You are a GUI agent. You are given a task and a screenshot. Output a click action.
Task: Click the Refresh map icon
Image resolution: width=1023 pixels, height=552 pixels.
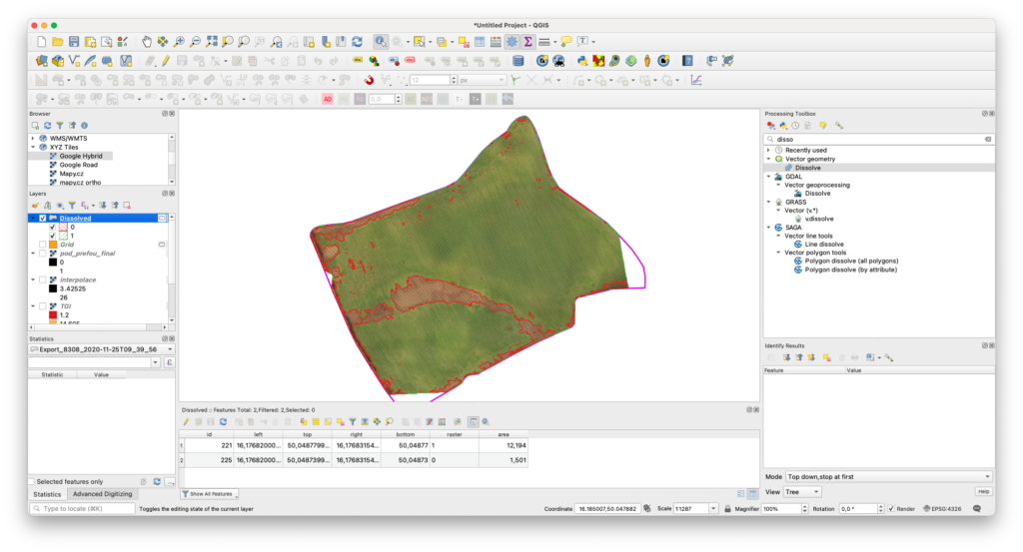tap(357, 42)
